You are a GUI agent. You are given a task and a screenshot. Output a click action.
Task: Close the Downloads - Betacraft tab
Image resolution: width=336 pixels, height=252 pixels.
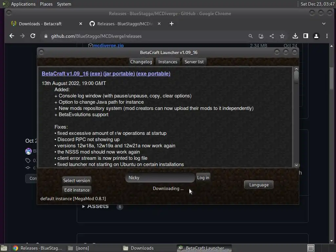(x=81, y=24)
